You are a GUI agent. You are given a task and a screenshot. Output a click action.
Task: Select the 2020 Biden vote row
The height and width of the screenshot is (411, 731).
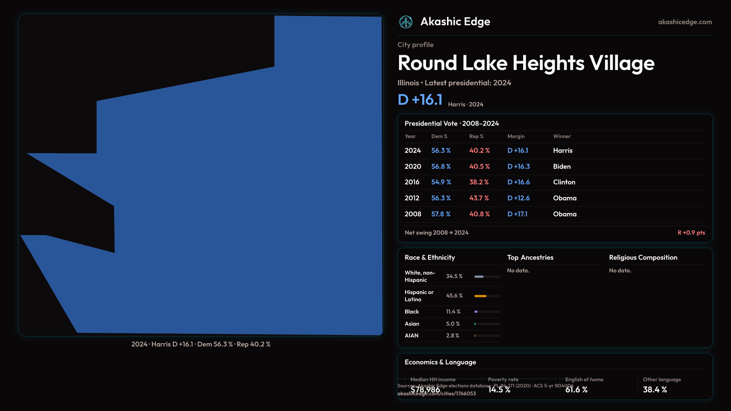(x=554, y=167)
